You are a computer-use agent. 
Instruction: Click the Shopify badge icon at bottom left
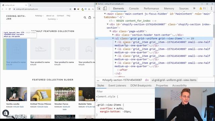pos(6,113)
